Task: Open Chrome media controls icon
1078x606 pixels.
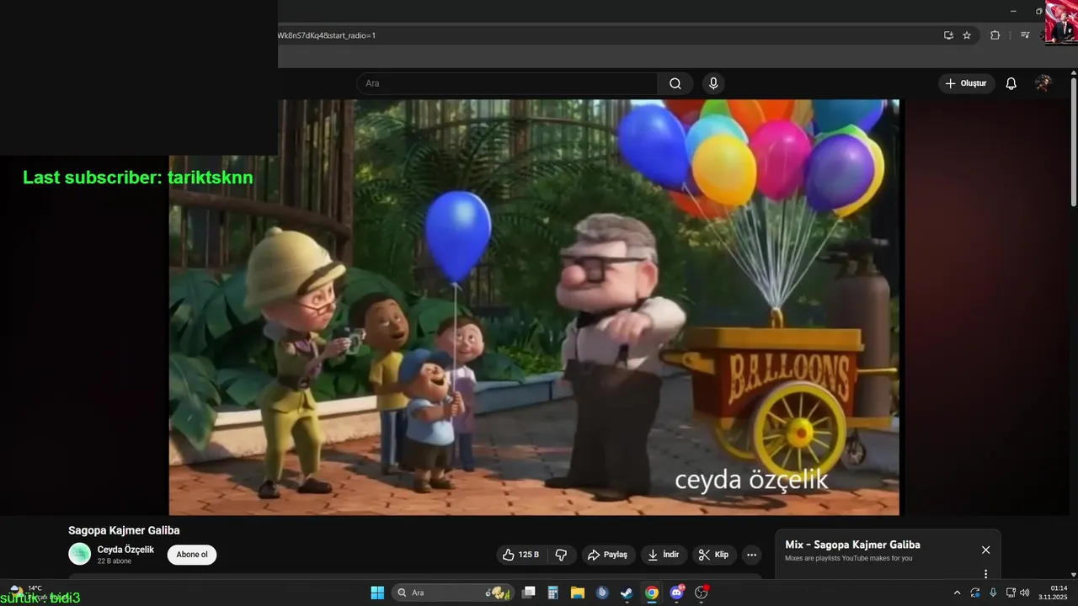Action: coord(1025,35)
